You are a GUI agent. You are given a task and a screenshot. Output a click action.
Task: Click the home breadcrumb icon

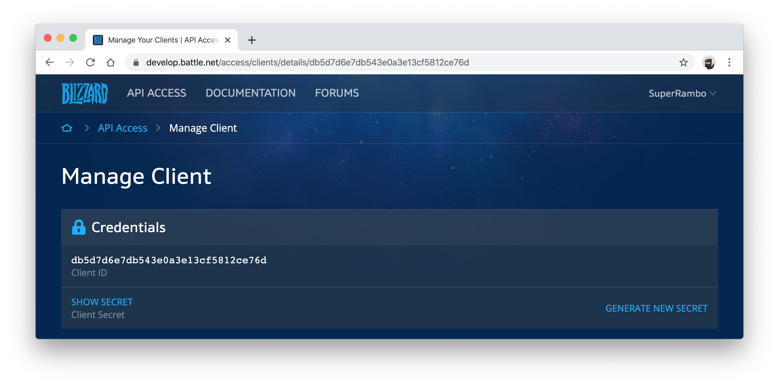(x=67, y=128)
